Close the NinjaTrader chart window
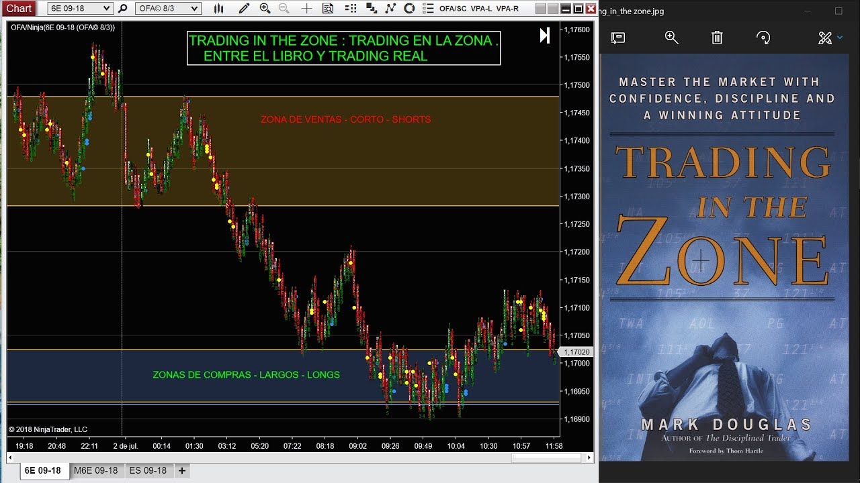 591,9
